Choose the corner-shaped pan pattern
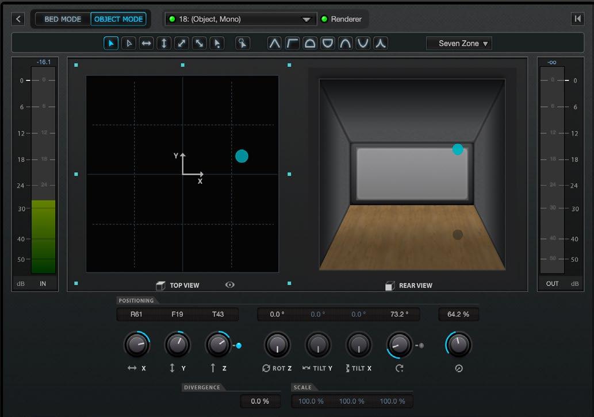The image size is (594, 417). click(292, 44)
